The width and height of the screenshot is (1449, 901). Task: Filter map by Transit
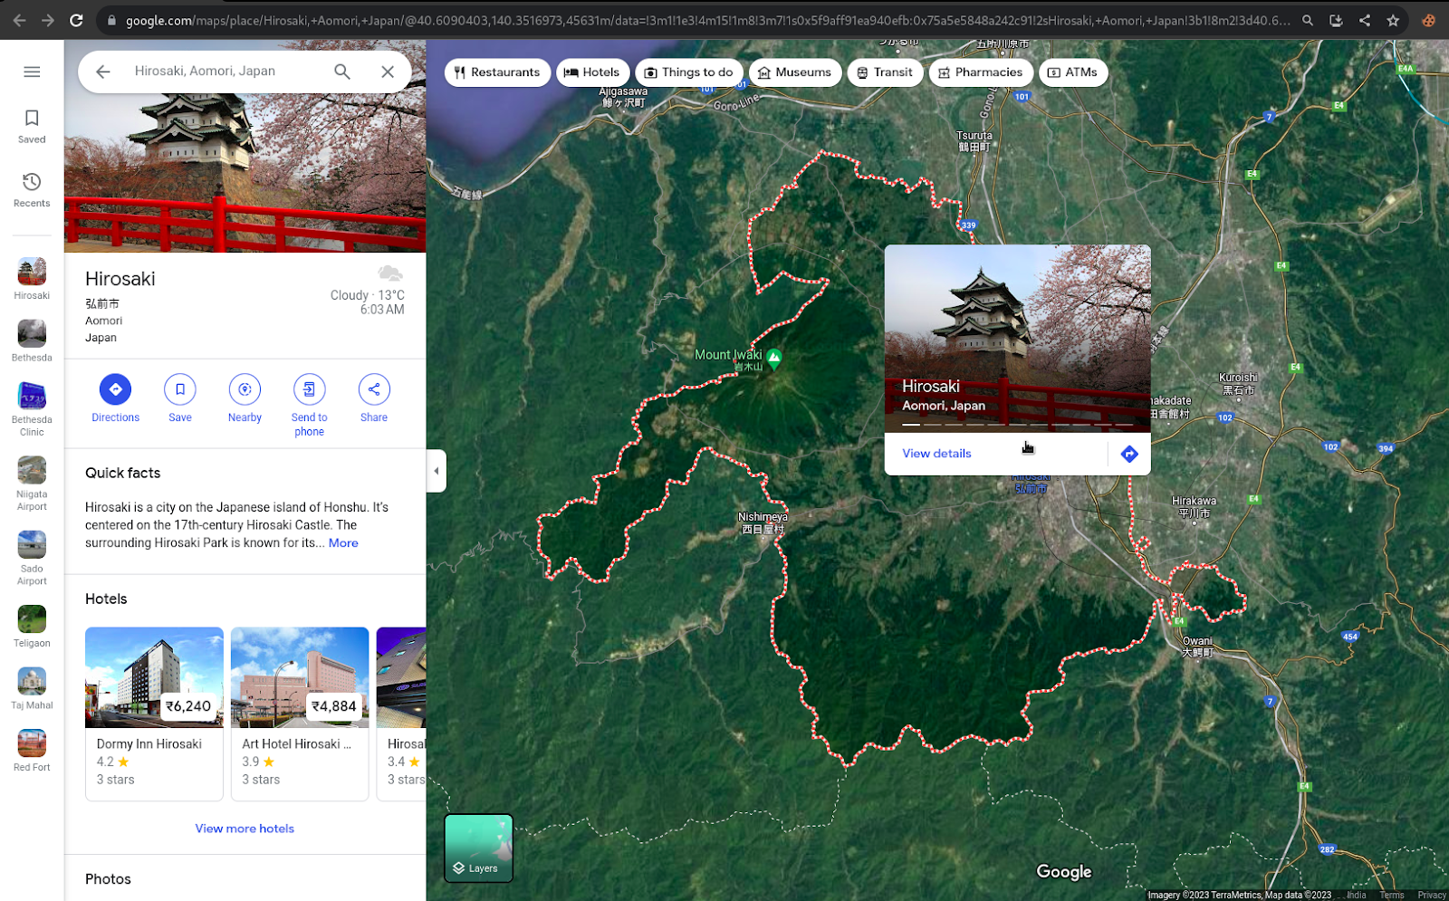[x=885, y=72]
